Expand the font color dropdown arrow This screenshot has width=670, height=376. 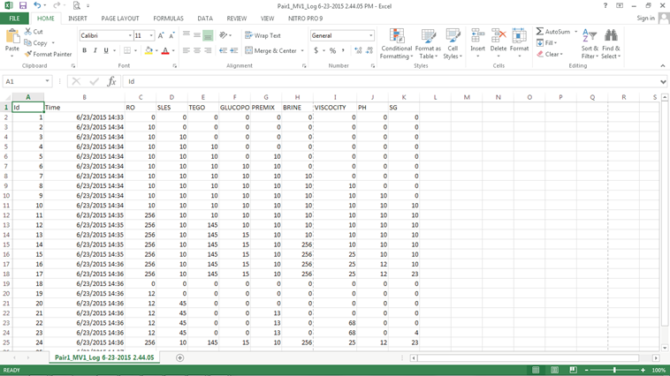click(x=173, y=51)
